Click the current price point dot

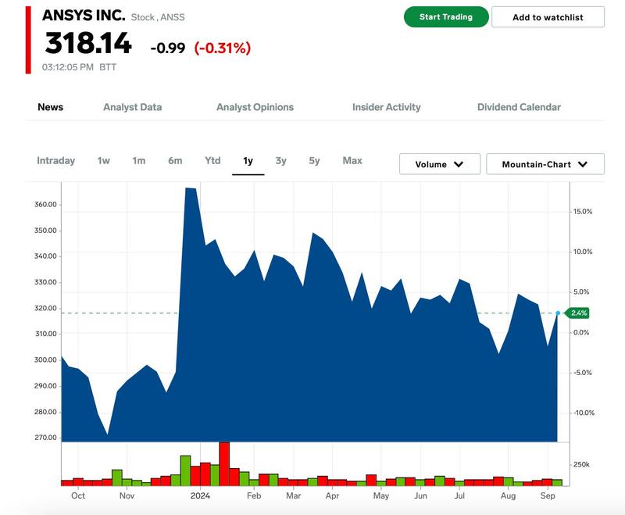pos(558,313)
